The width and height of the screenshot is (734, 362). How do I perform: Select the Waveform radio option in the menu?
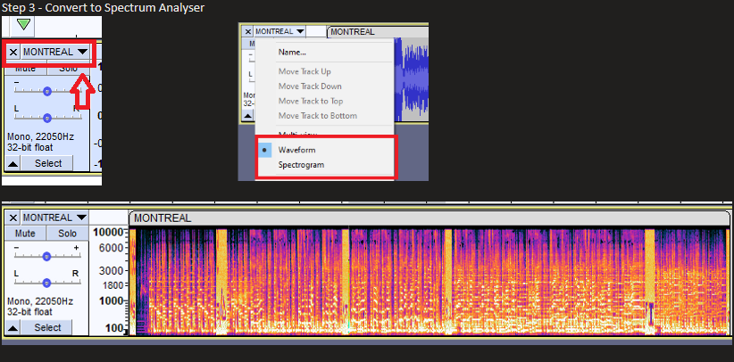click(296, 150)
